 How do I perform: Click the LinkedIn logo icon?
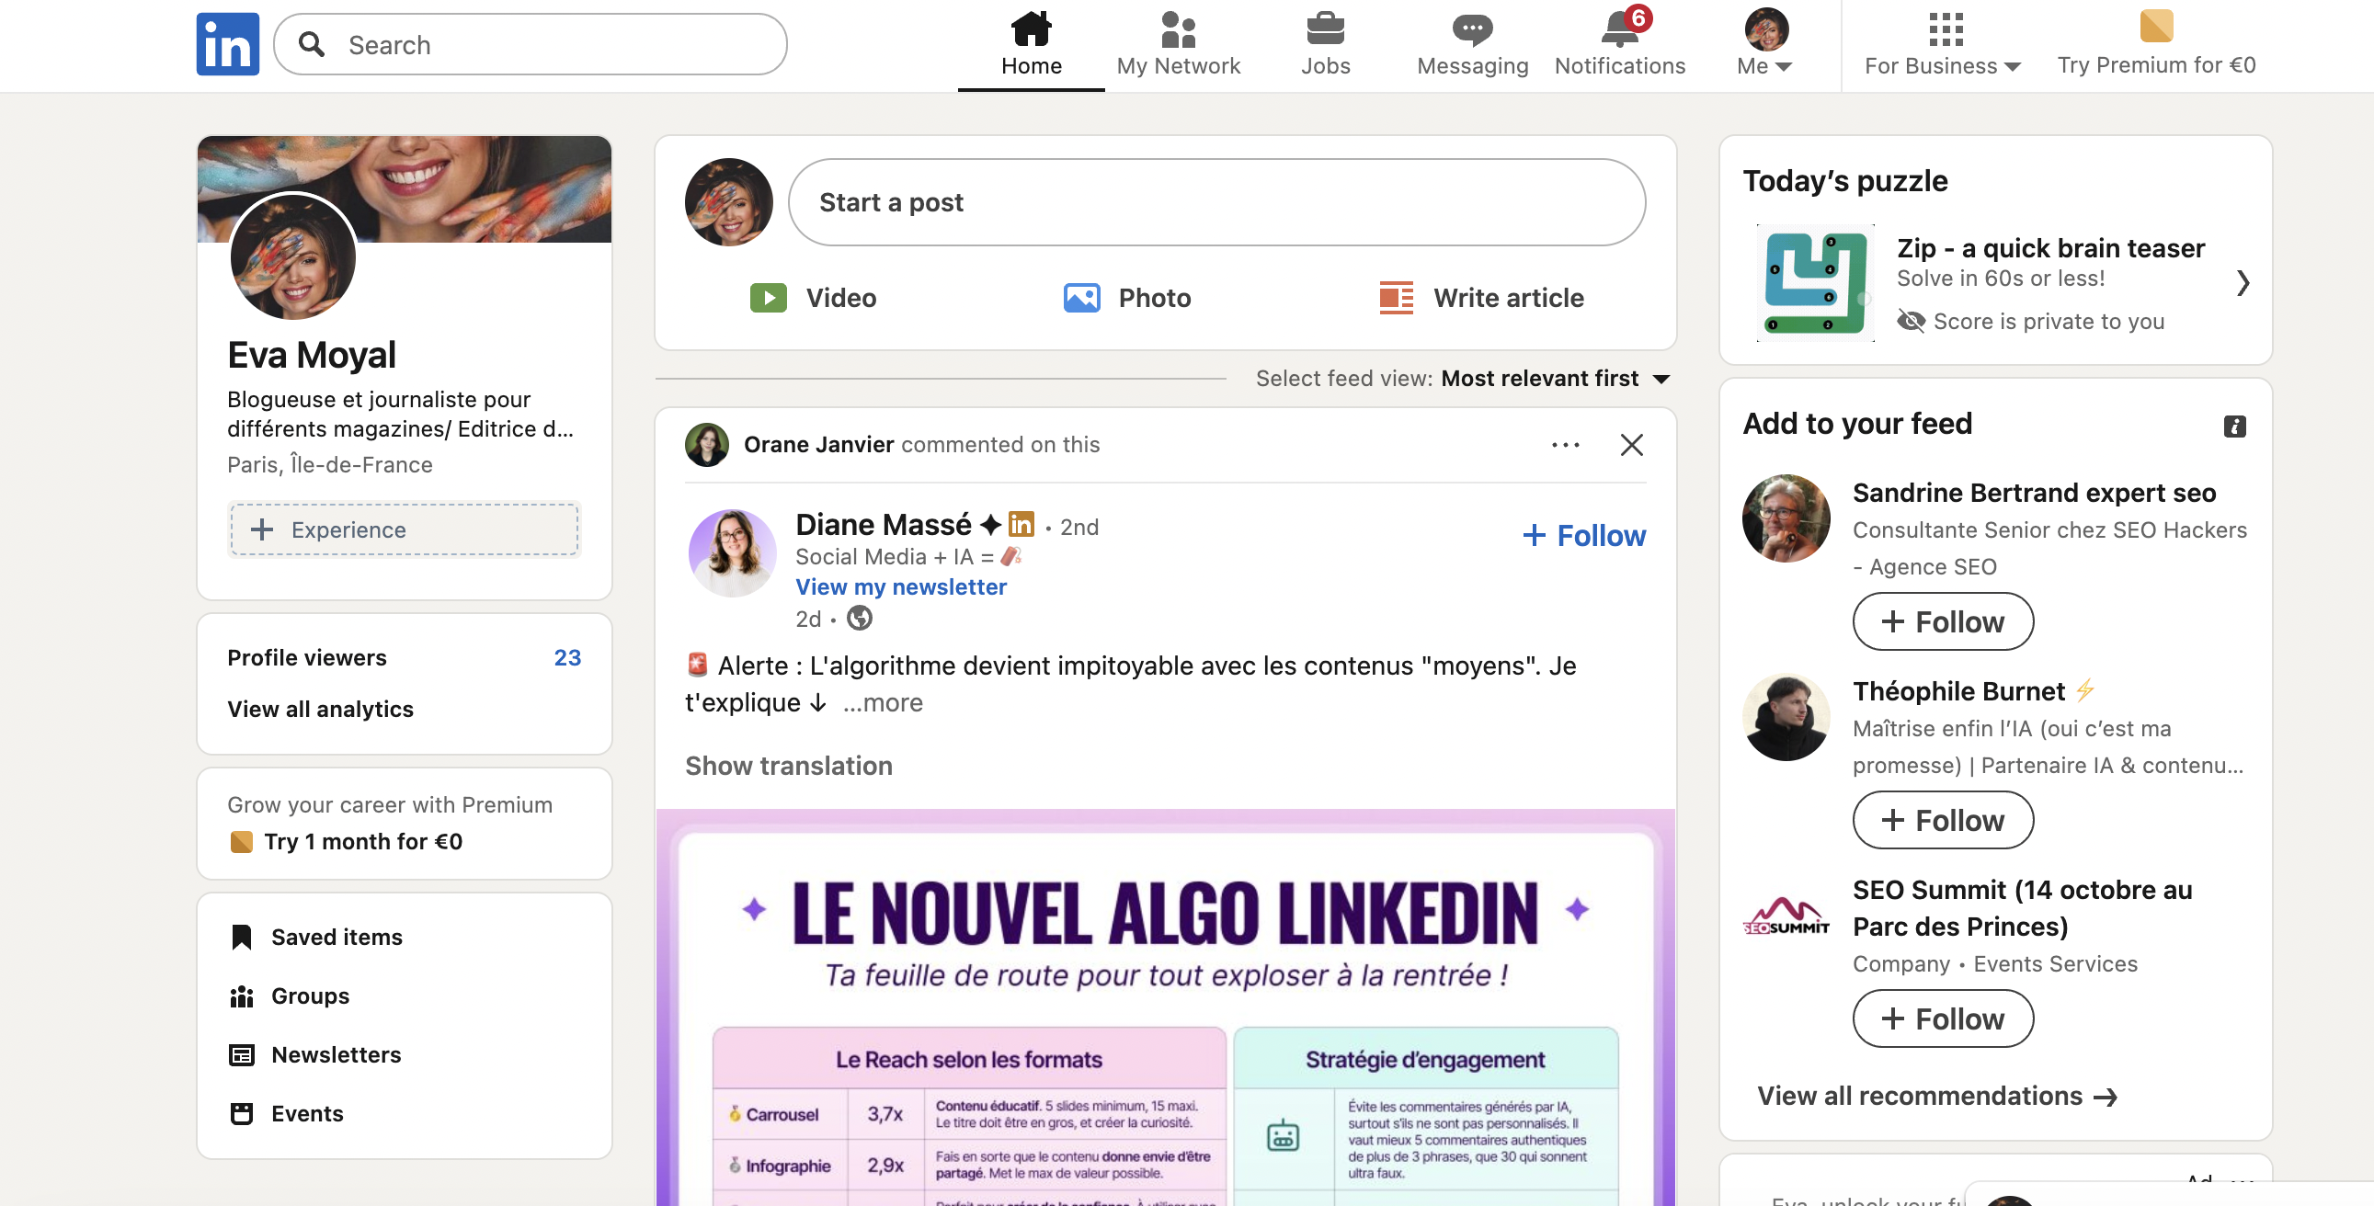pyautogui.click(x=228, y=44)
